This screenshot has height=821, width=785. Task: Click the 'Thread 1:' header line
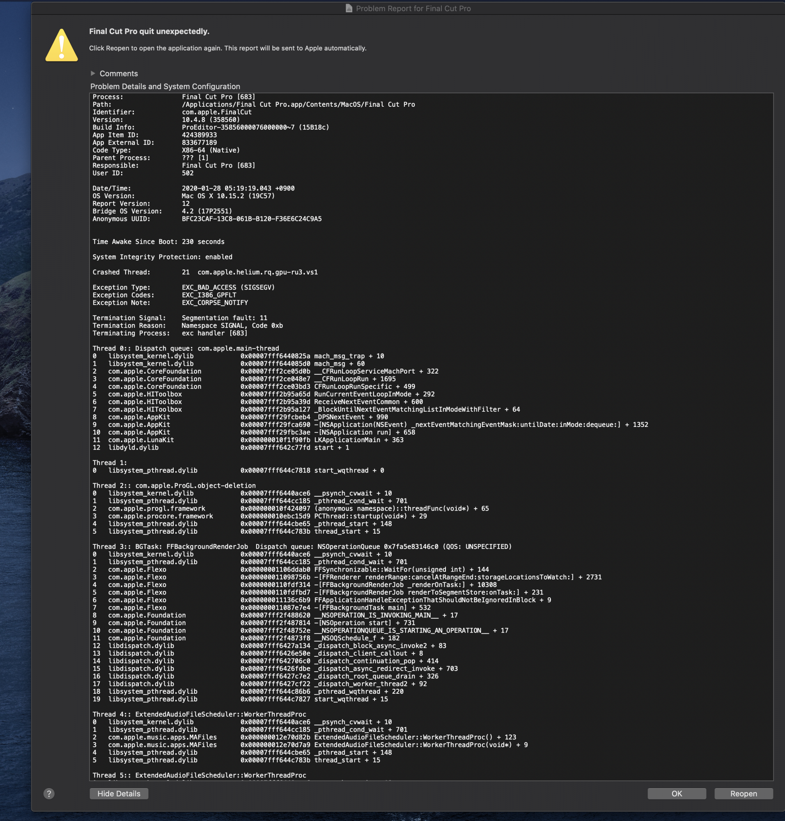click(110, 463)
